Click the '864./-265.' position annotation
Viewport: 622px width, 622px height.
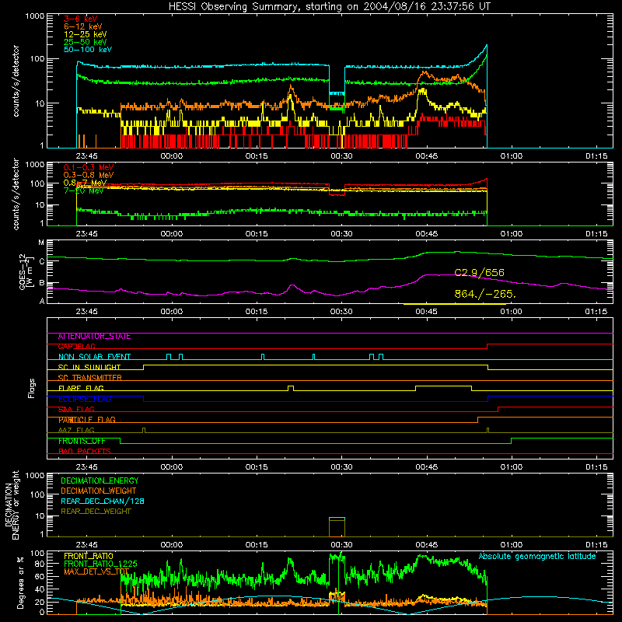485,294
